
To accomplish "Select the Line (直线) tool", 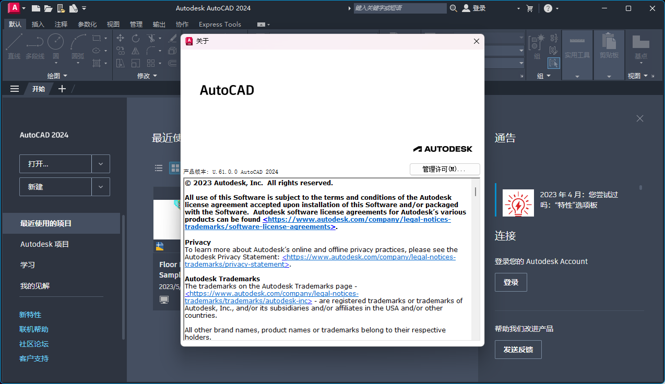I will click(14, 46).
